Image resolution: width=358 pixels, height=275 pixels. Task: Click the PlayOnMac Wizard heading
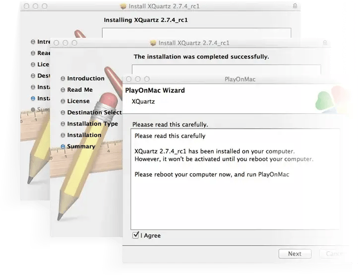pos(155,90)
